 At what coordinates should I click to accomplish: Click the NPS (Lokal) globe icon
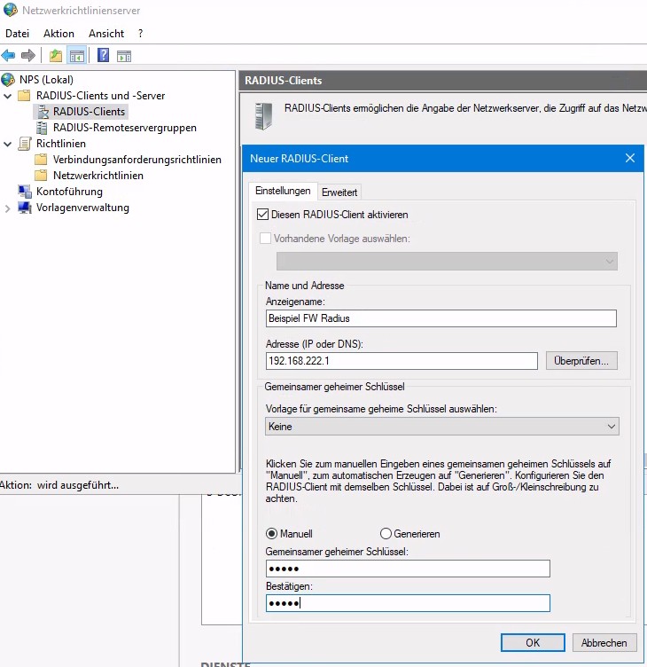pyautogui.click(x=8, y=80)
